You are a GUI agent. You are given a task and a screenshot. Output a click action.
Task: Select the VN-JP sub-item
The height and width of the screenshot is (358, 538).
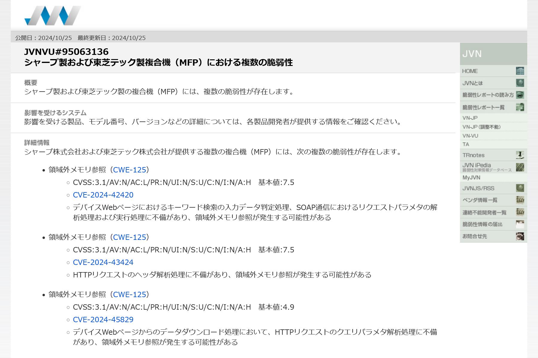[x=493, y=118]
